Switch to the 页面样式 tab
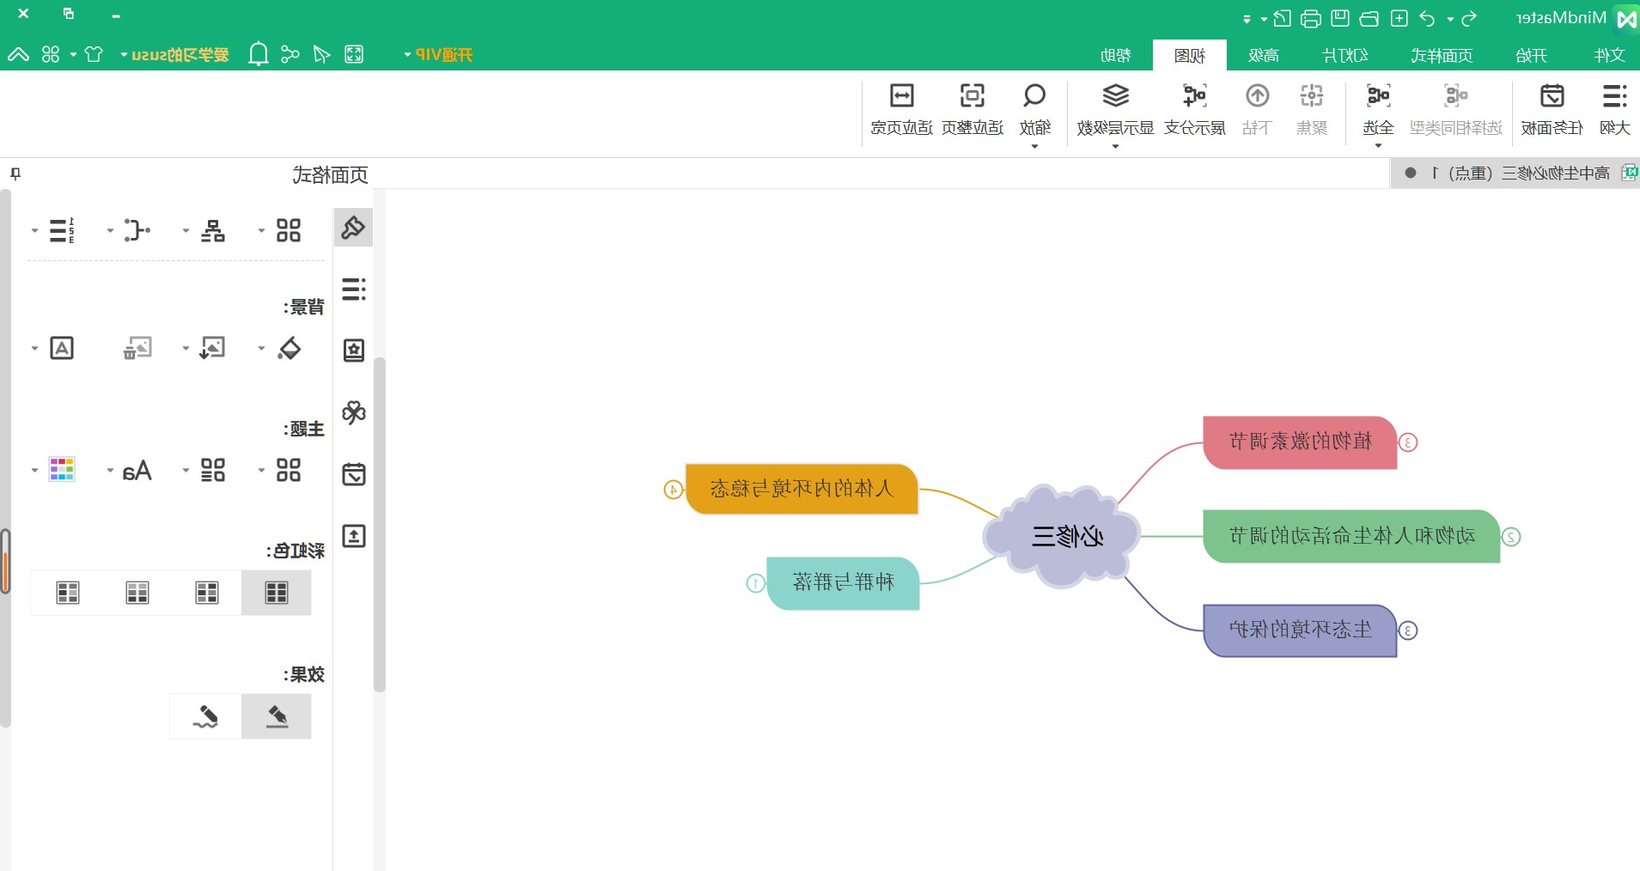The width and height of the screenshot is (1640, 871). [x=1442, y=55]
